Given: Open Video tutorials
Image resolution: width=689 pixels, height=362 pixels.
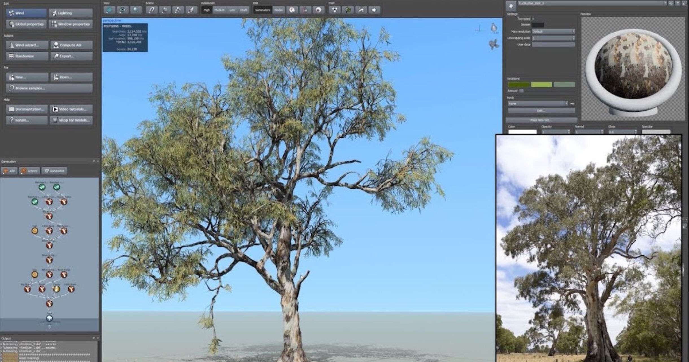Looking at the screenshot, I should 71,109.
